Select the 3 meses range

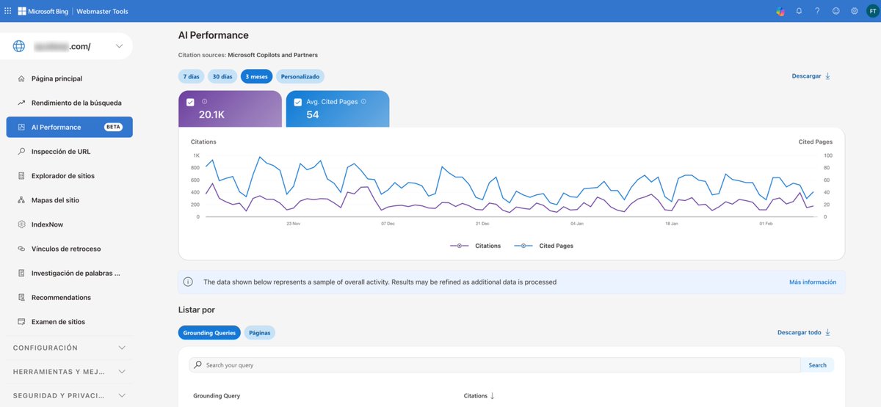point(256,76)
